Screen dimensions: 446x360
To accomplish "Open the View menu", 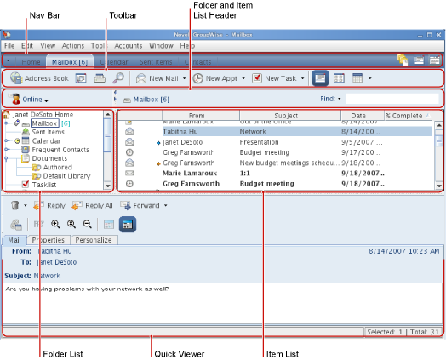I will pyautogui.click(x=48, y=46).
